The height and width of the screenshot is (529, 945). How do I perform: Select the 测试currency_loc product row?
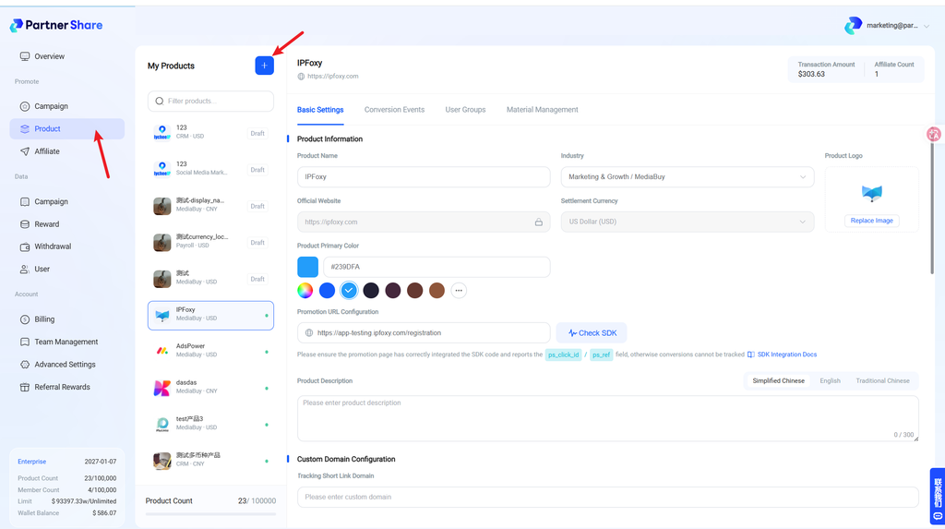click(x=210, y=242)
